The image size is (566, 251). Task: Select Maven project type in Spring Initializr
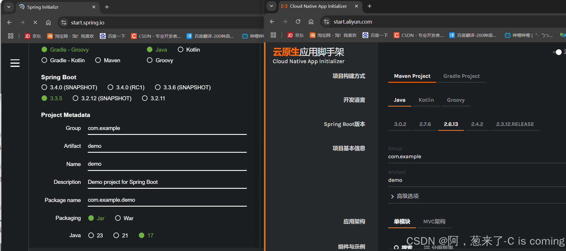[108, 60]
